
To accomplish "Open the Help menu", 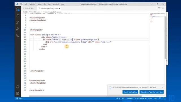I will tap(62, 4).
